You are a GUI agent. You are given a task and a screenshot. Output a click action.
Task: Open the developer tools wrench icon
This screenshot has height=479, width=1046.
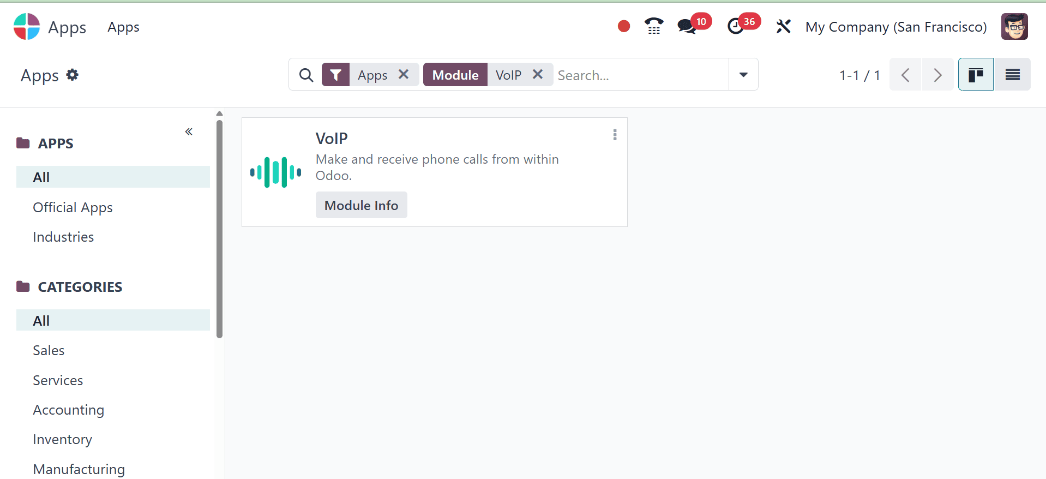coord(783,26)
